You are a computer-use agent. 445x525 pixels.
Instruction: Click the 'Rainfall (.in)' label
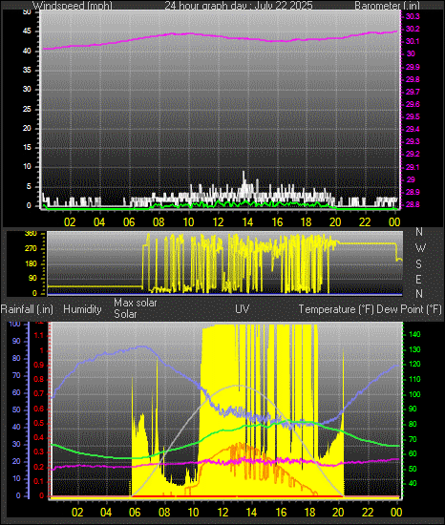(x=27, y=309)
